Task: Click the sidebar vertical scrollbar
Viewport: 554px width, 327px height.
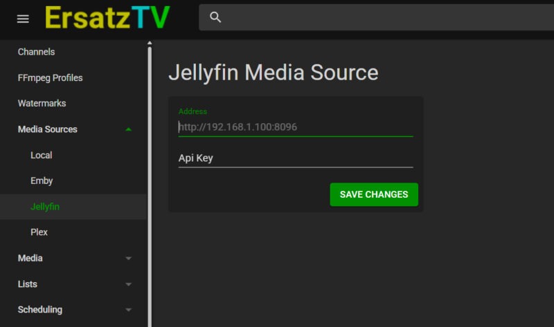Action: click(x=150, y=187)
